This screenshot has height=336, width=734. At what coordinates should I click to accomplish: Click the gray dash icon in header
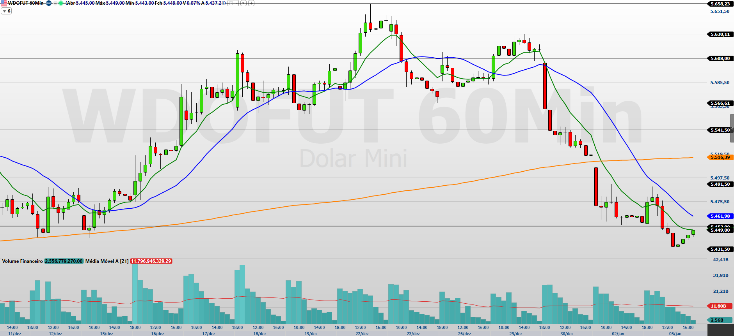[55, 3]
